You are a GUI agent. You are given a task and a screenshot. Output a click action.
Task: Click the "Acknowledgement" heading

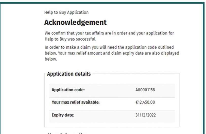coord(75,22)
